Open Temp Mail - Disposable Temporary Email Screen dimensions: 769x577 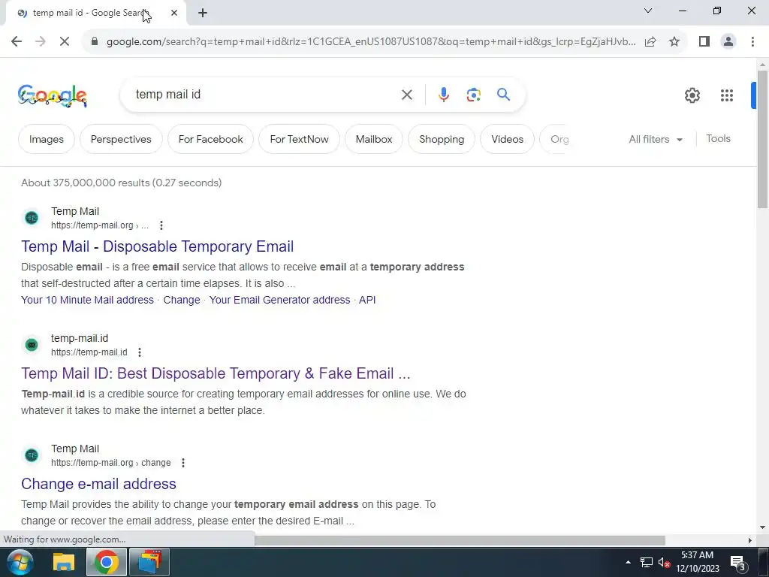(158, 246)
